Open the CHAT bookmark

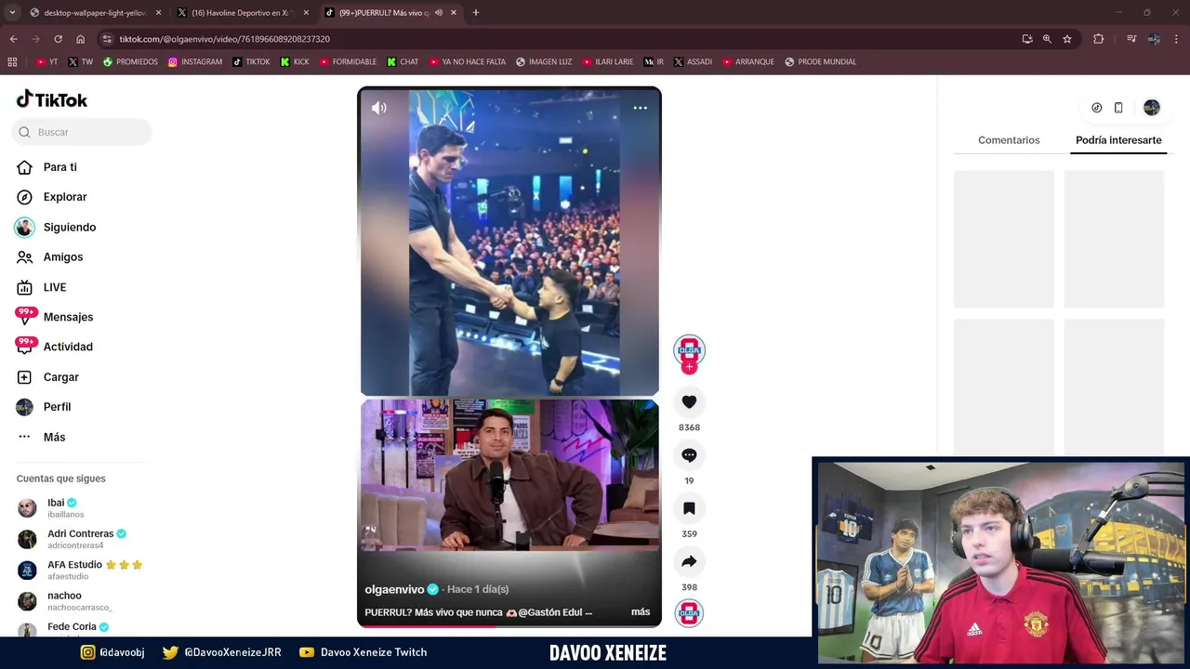click(x=403, y=62)
